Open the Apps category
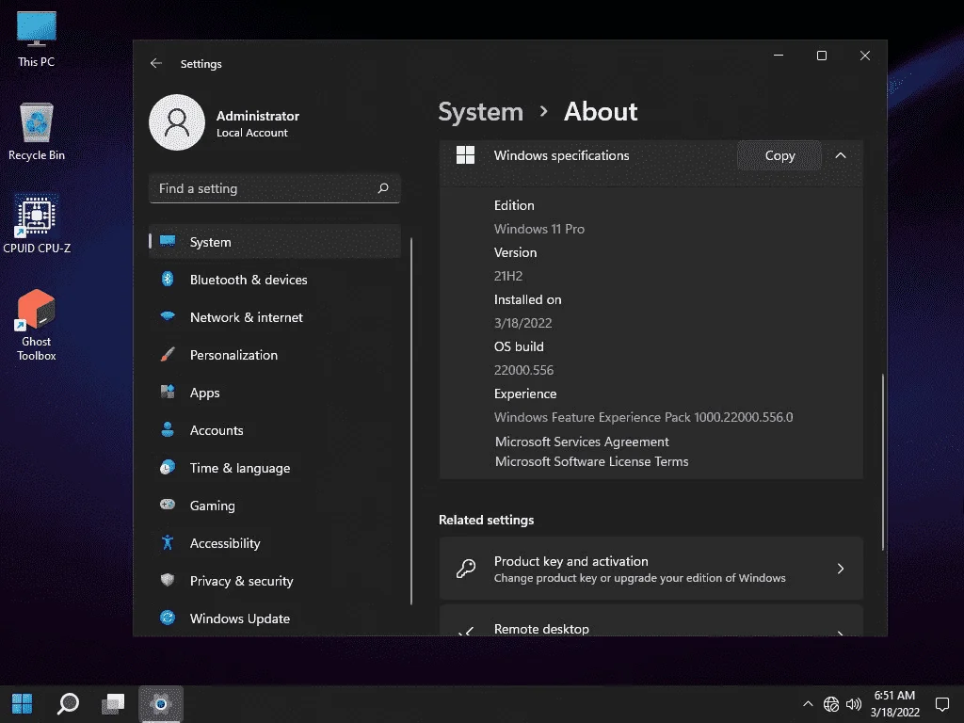 coord(275,393)
